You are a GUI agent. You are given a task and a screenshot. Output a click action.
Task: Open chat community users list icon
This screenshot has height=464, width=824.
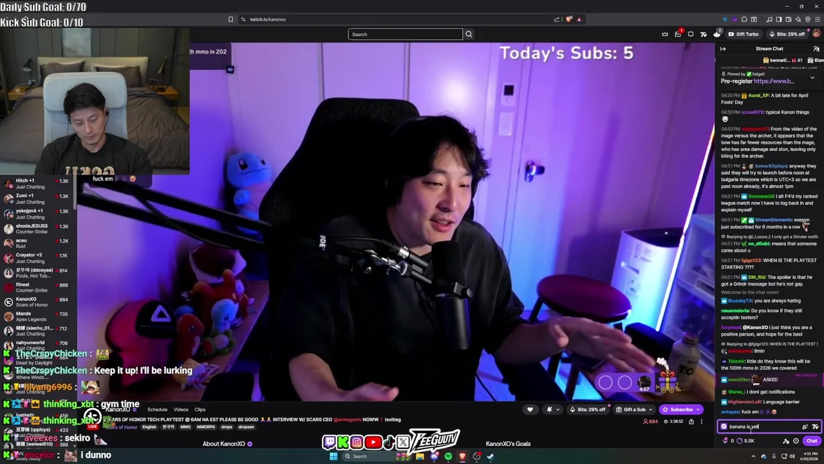point(817,48)
